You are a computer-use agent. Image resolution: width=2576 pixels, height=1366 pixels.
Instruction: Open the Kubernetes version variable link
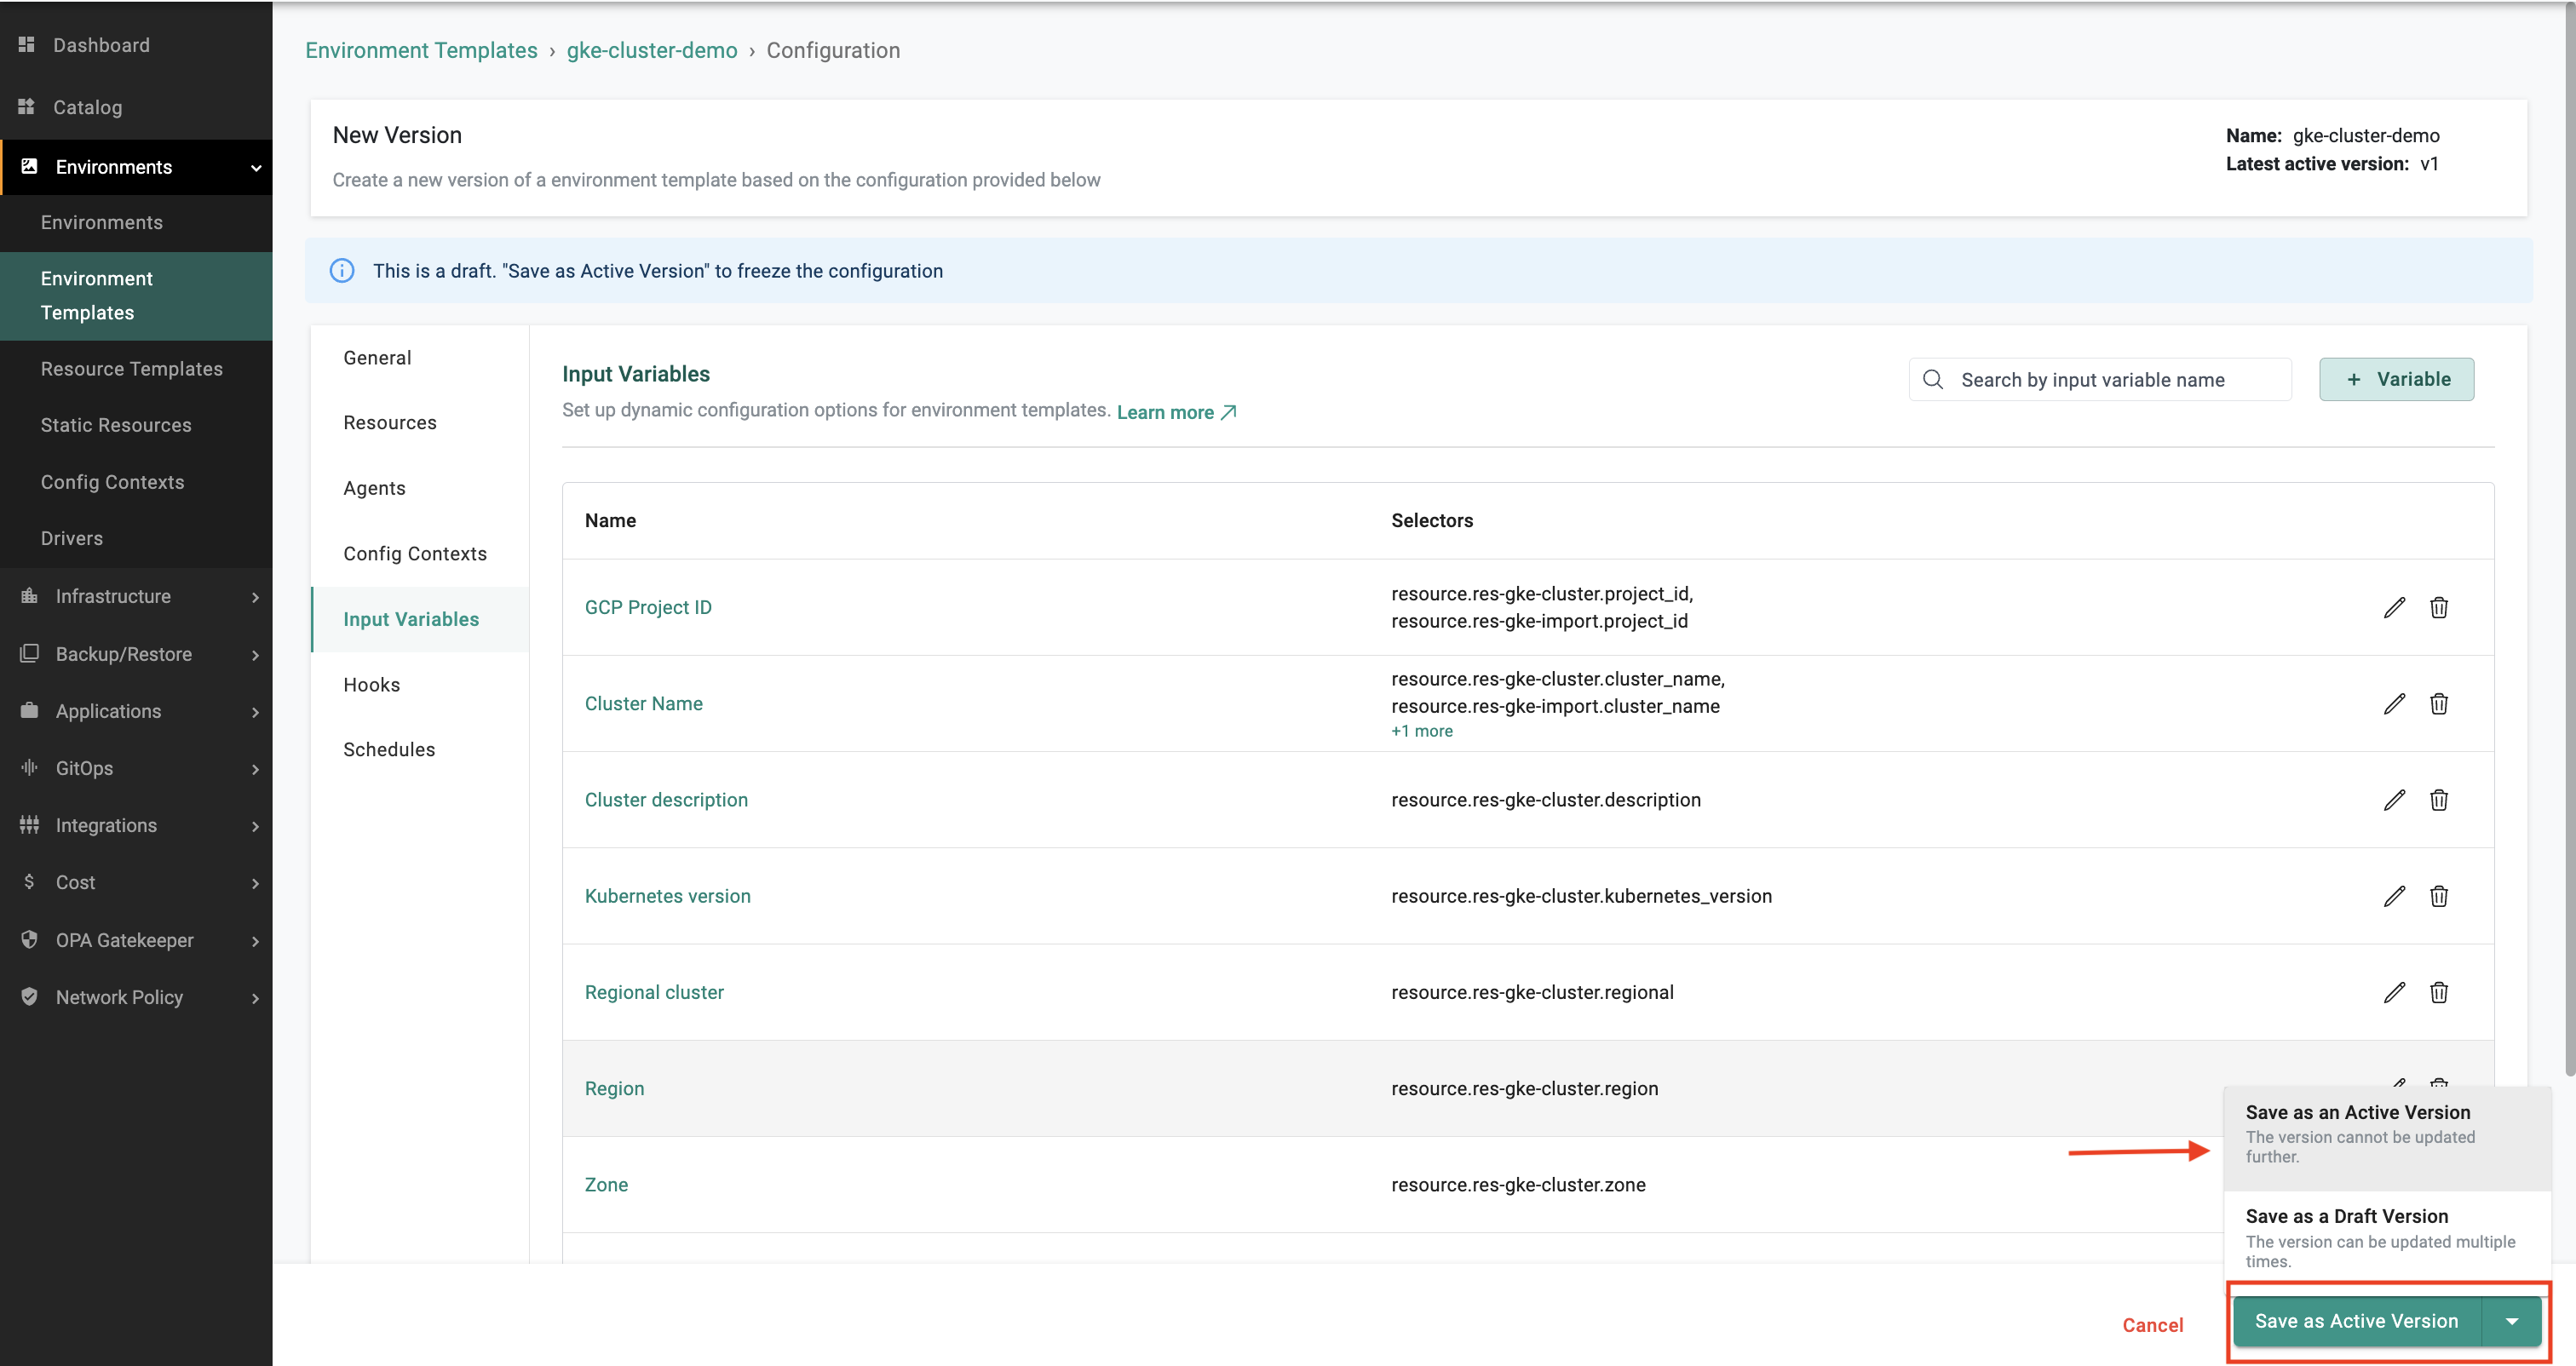(x=667, y=896)
